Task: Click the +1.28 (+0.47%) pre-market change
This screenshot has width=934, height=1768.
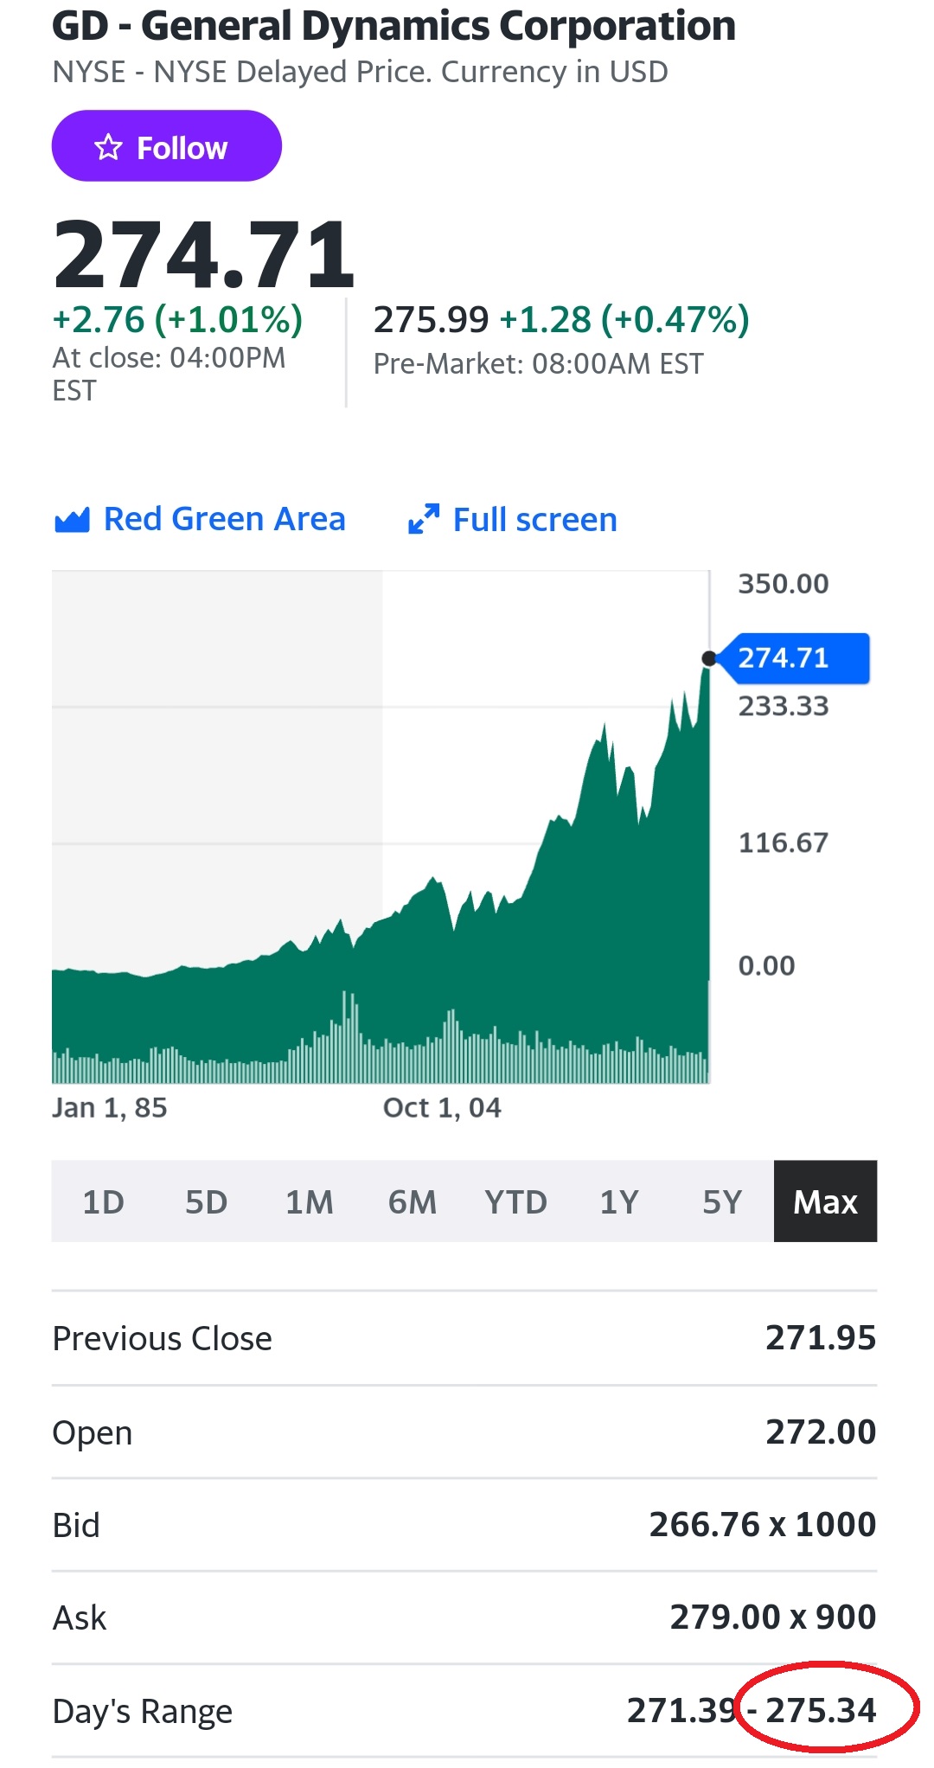Action: pos(624,319)
